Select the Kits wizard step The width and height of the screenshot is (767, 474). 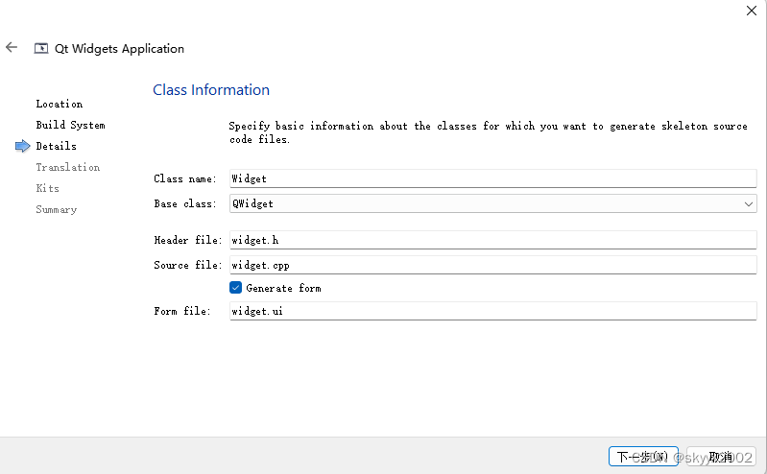point(47,188)
